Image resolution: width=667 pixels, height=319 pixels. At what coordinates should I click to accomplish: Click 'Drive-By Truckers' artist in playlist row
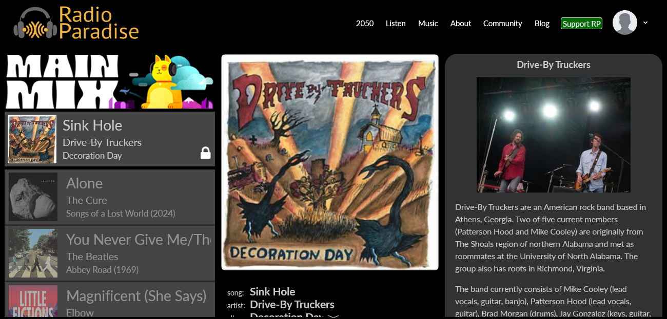pos(102,142)
